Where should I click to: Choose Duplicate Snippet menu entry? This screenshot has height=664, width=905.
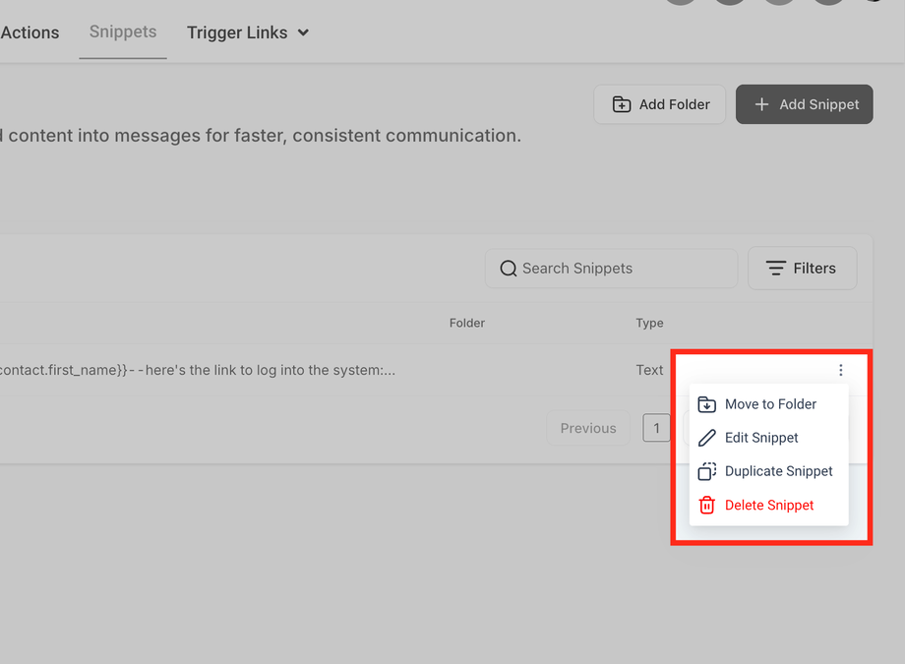(778, 471)
